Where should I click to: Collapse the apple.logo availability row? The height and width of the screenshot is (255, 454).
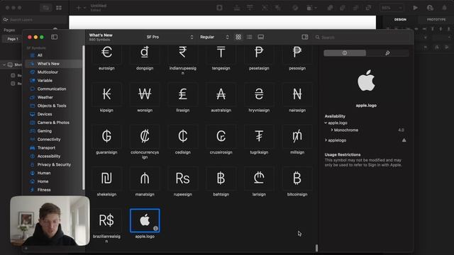(326, 123)
